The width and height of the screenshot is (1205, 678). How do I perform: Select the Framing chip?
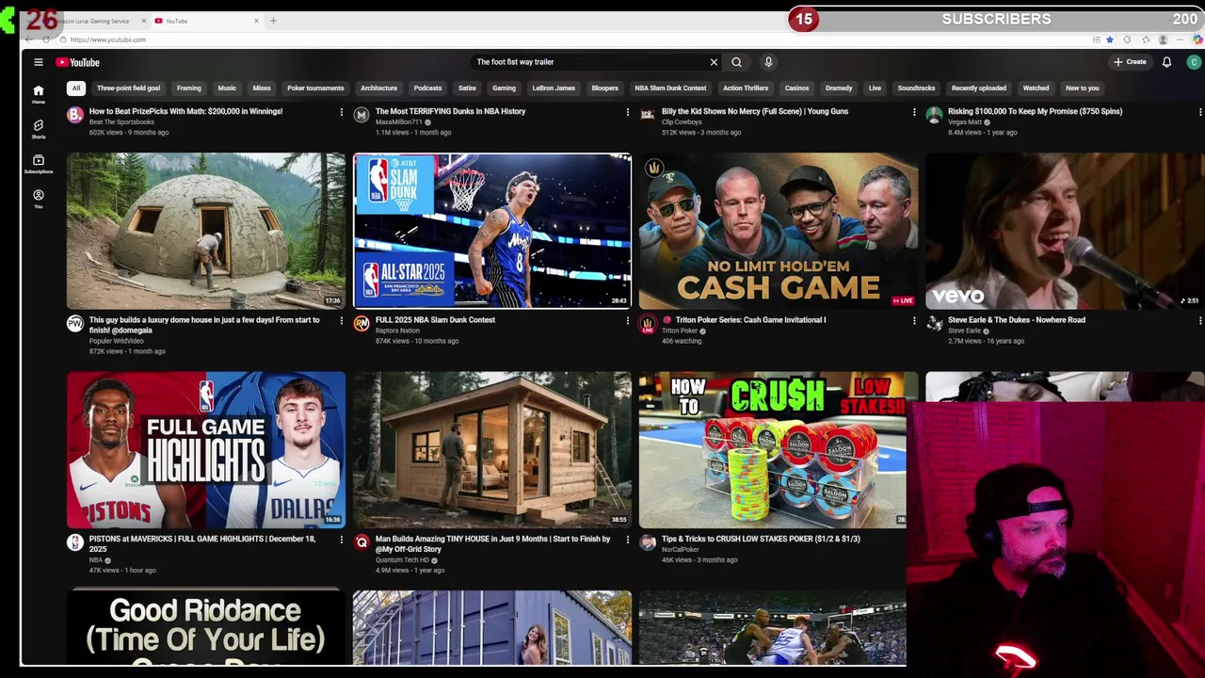click(189, 89)
